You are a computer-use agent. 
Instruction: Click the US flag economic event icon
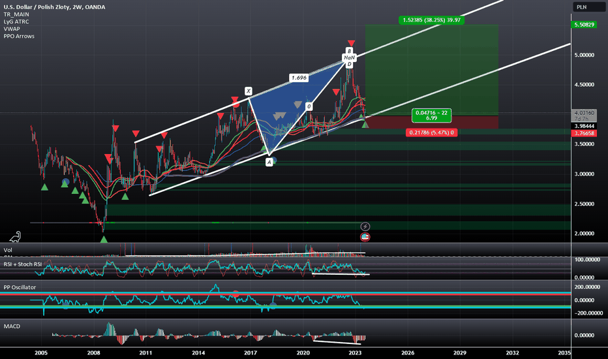(365, 237)
